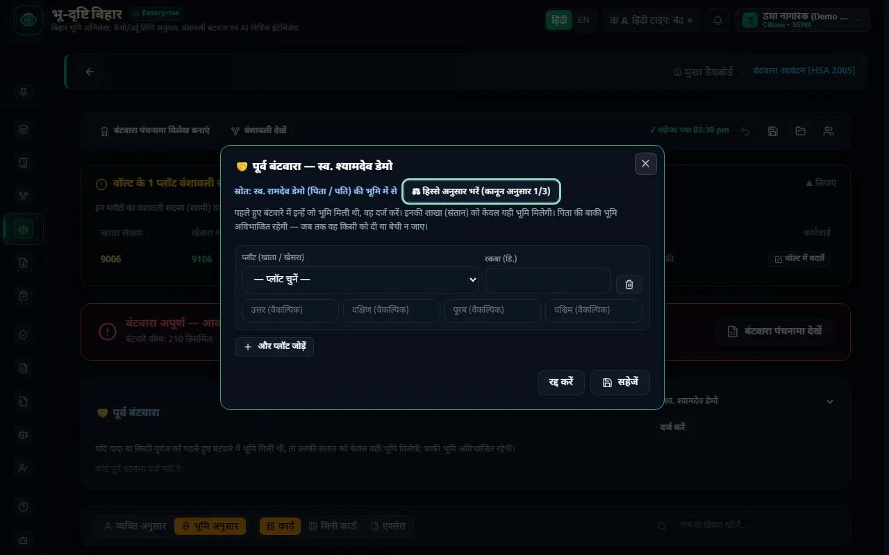
Task: Click the save disk icon in toolbar
Action: pos(773,131)
